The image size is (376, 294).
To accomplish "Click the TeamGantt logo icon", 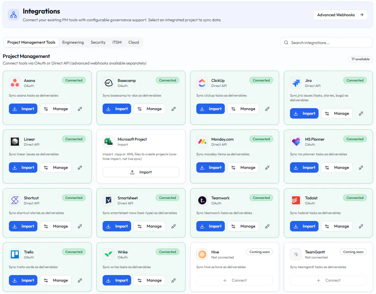I will (296, 254).
